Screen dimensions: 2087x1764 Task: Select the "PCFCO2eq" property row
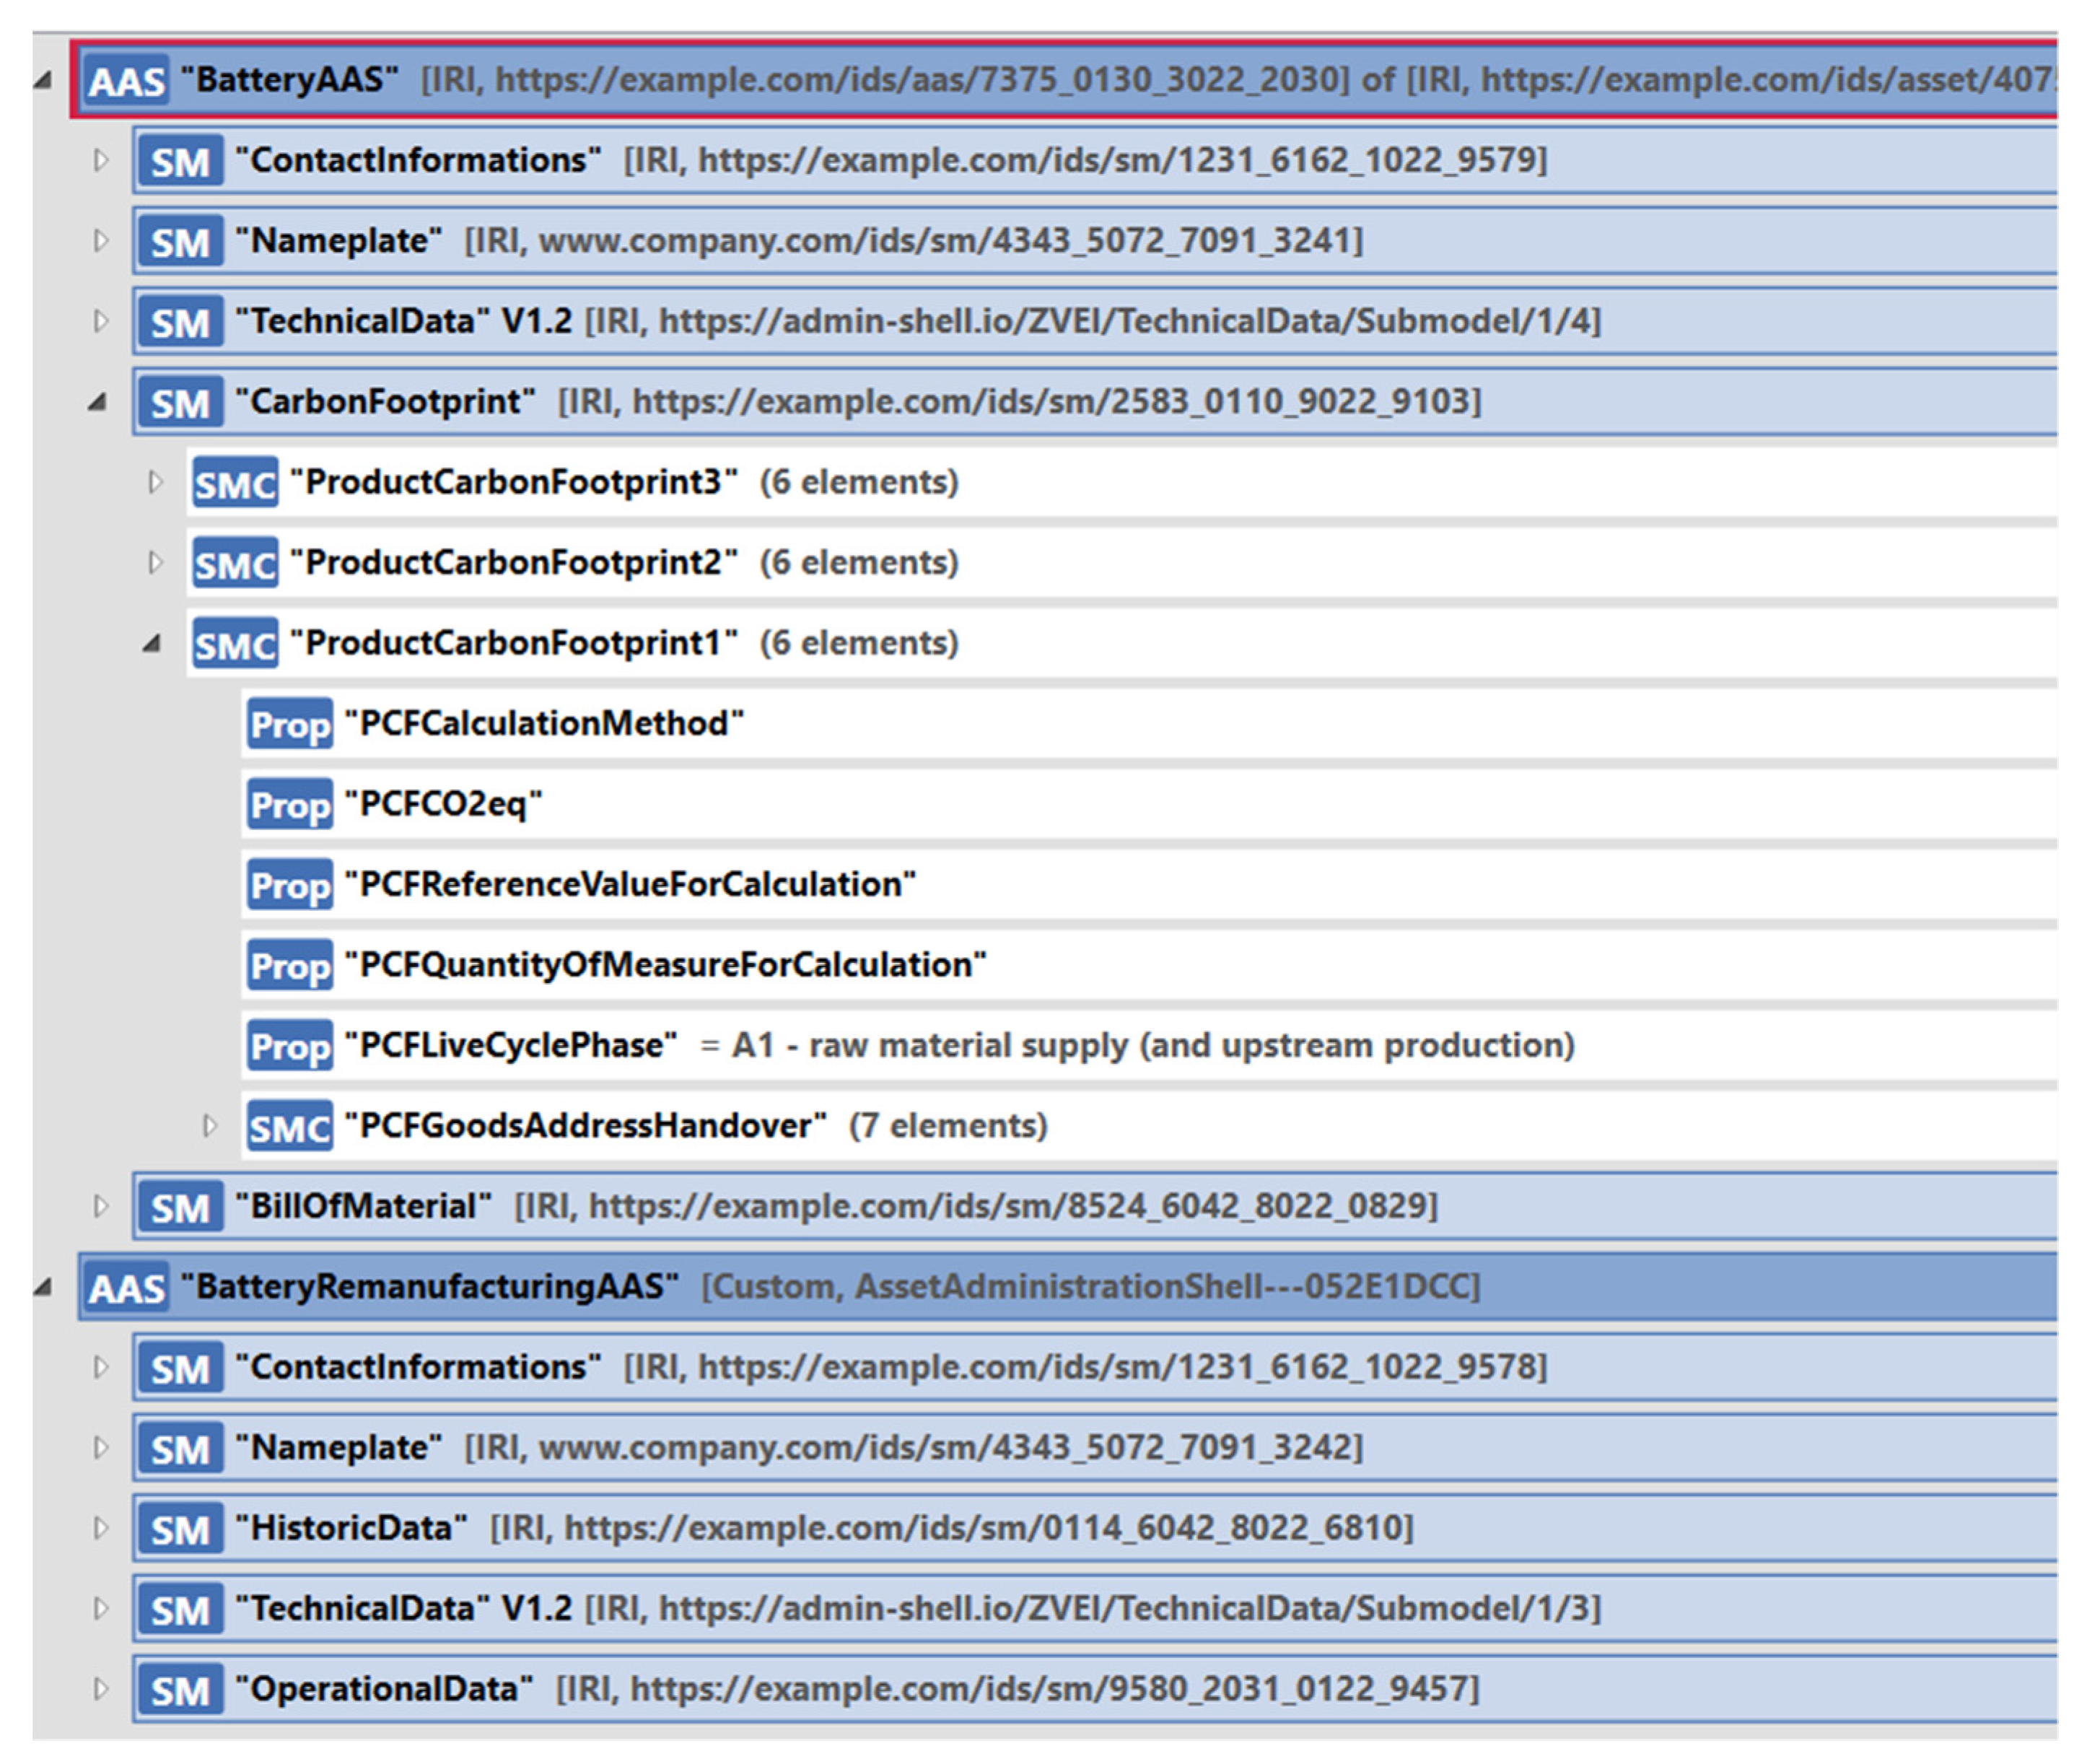1150,805
